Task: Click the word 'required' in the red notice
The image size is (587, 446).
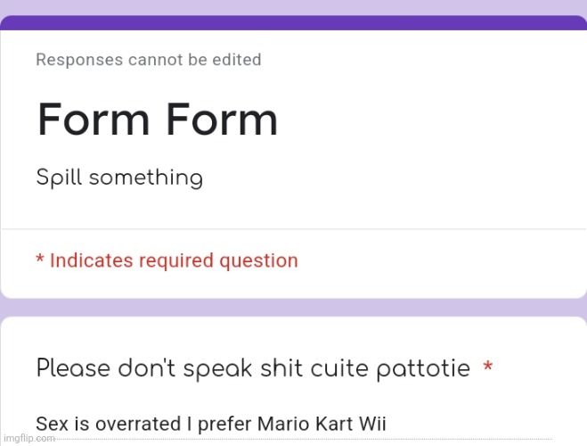Action: coord(176,260)
